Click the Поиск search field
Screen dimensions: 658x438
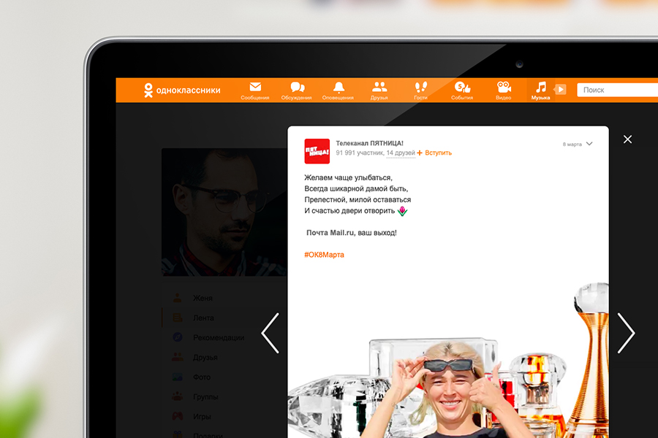click(x=617, y=90)
